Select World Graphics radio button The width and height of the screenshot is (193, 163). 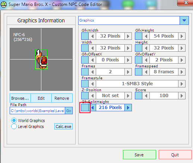[x=14, y=121]
